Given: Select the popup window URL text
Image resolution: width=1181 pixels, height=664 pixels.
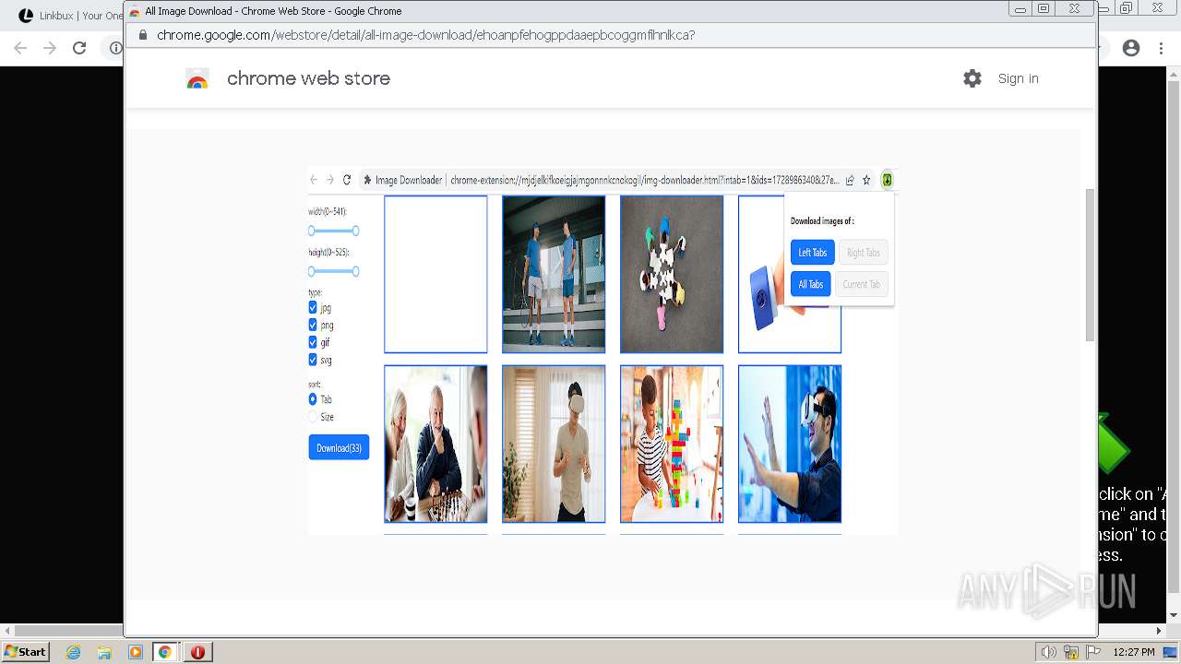Looking at the screenshot, I should click(x=425, y=35).
